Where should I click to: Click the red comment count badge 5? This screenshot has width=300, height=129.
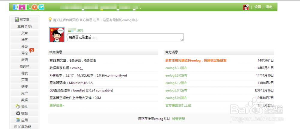pyautogui.click(x=32, y=50)
